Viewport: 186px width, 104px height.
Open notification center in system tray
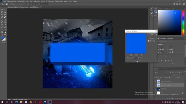pyautogui.click(x=183, y=102)
